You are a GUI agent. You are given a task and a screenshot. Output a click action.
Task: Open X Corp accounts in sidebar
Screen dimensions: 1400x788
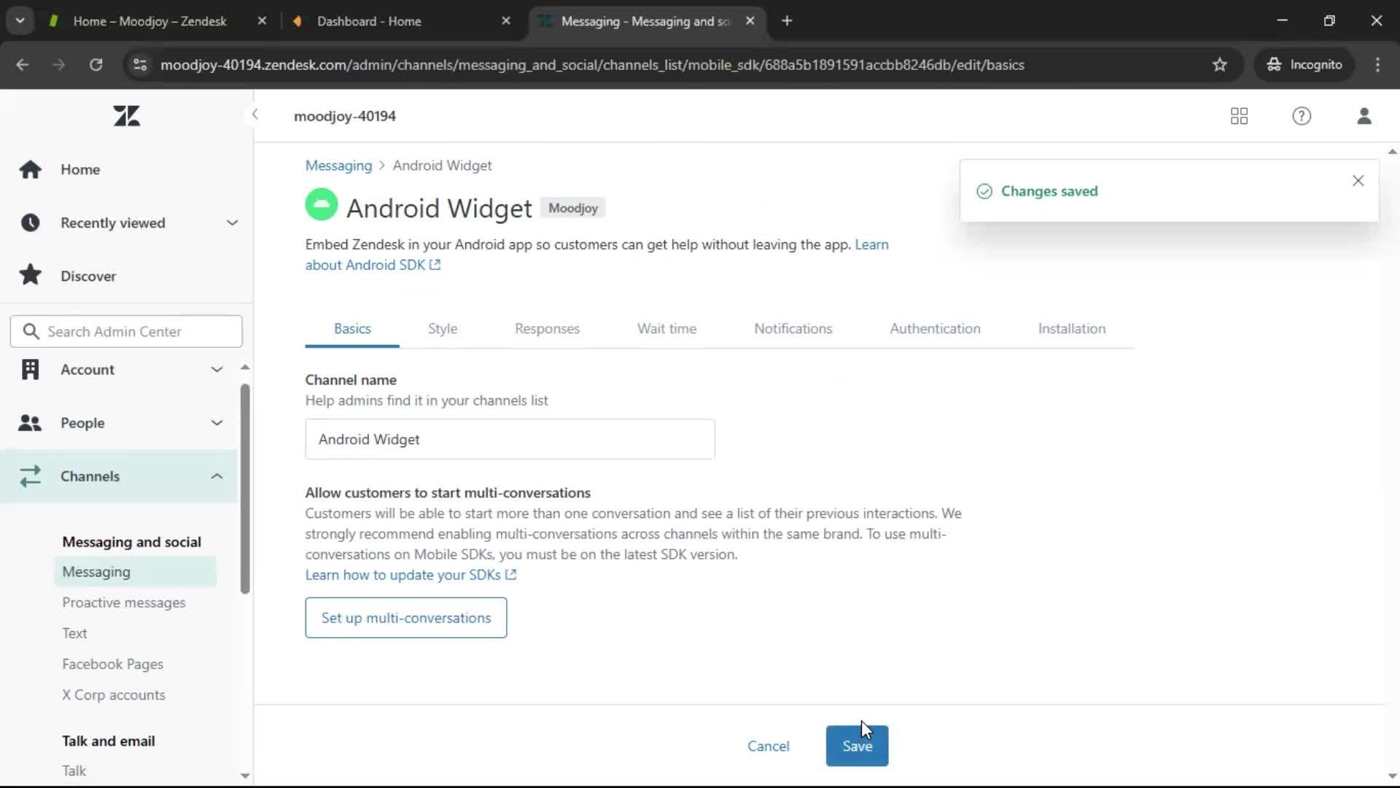tap(114, 695)
